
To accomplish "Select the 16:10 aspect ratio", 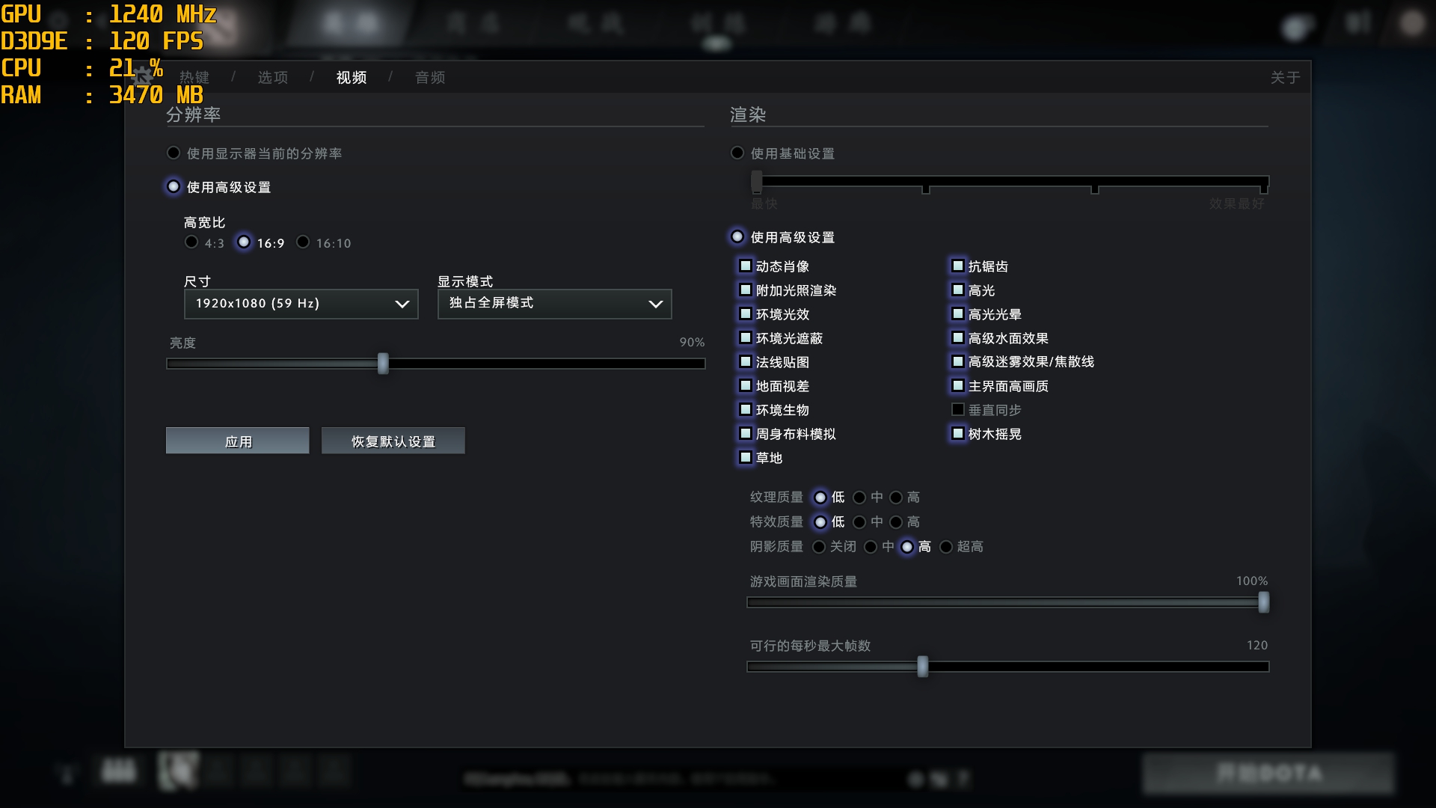I will (x=302, y=242).
